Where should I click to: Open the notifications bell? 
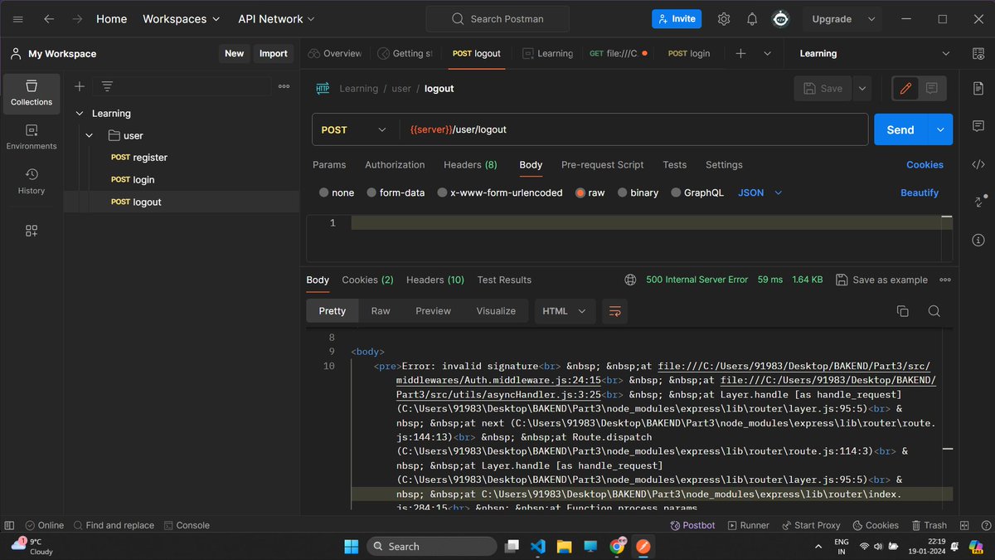pyautogui.click(x=752, y=19)
